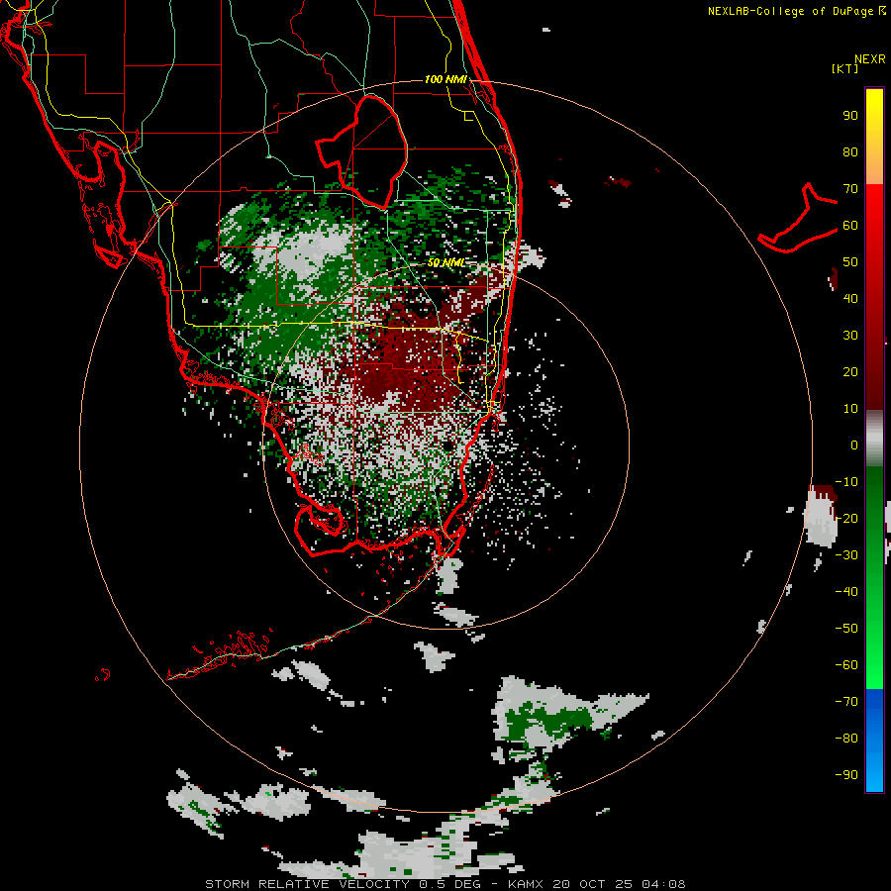Screen dimensions: 891x891
Task: Click the 04:08 timestamp in the caption
Action: (x=663, y=884)
